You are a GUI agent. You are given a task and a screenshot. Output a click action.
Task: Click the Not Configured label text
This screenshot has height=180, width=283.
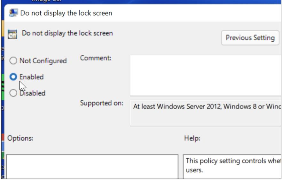pyautogui.click(x=43, y=61)
